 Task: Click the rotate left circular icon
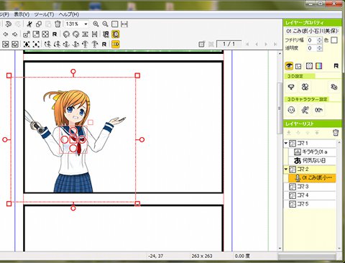[x=66, y=34]
